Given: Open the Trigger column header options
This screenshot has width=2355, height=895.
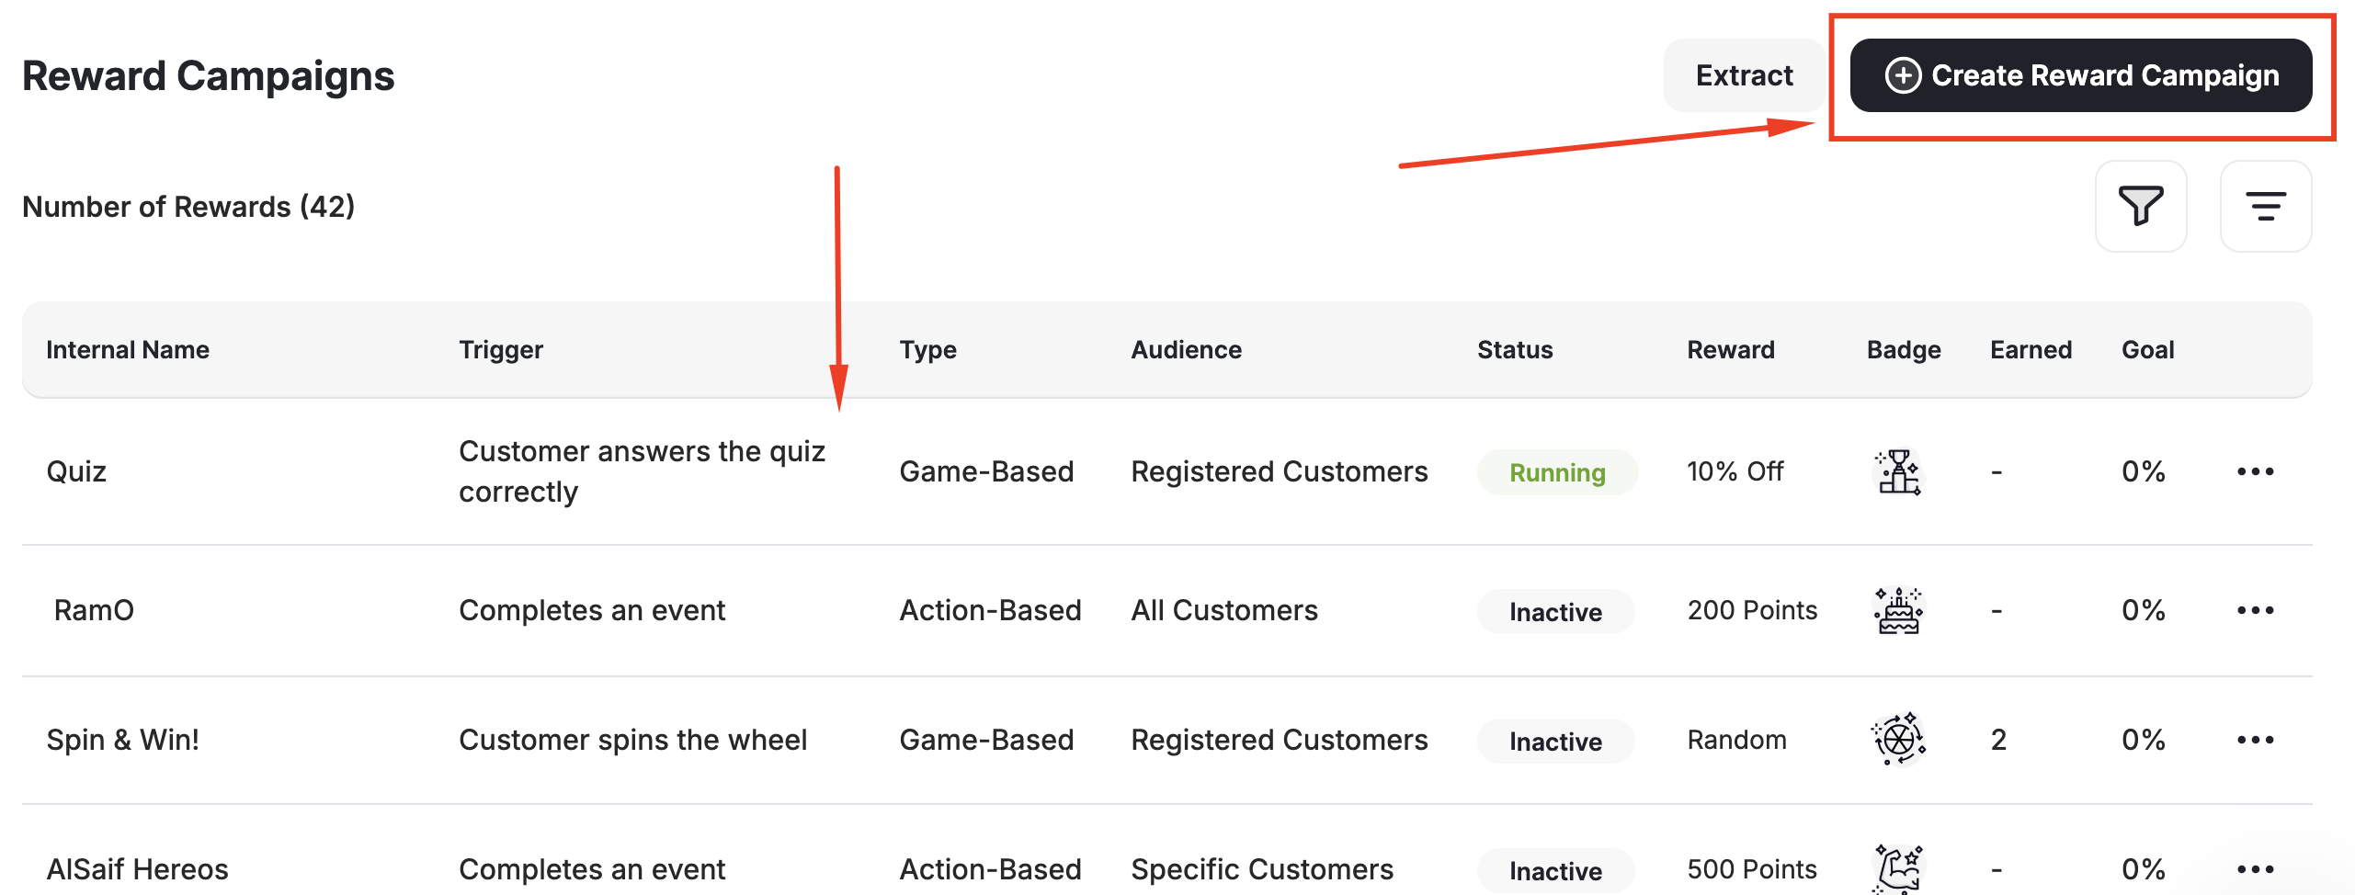Looking at the screenshot, I should pos(501,349).
